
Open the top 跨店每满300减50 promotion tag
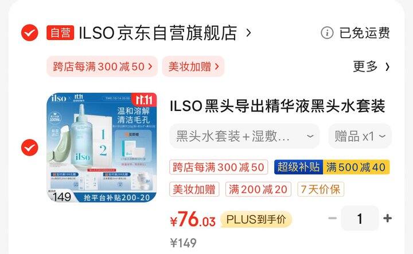102,66
